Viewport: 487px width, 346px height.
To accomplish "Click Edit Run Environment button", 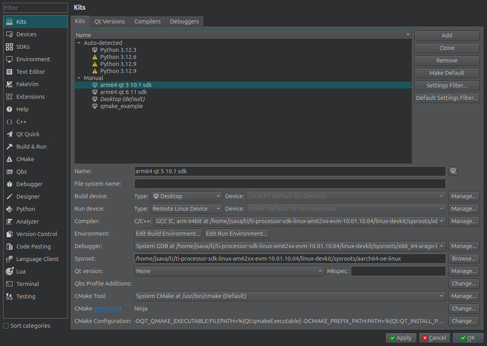I will click(x=237, y=234).
